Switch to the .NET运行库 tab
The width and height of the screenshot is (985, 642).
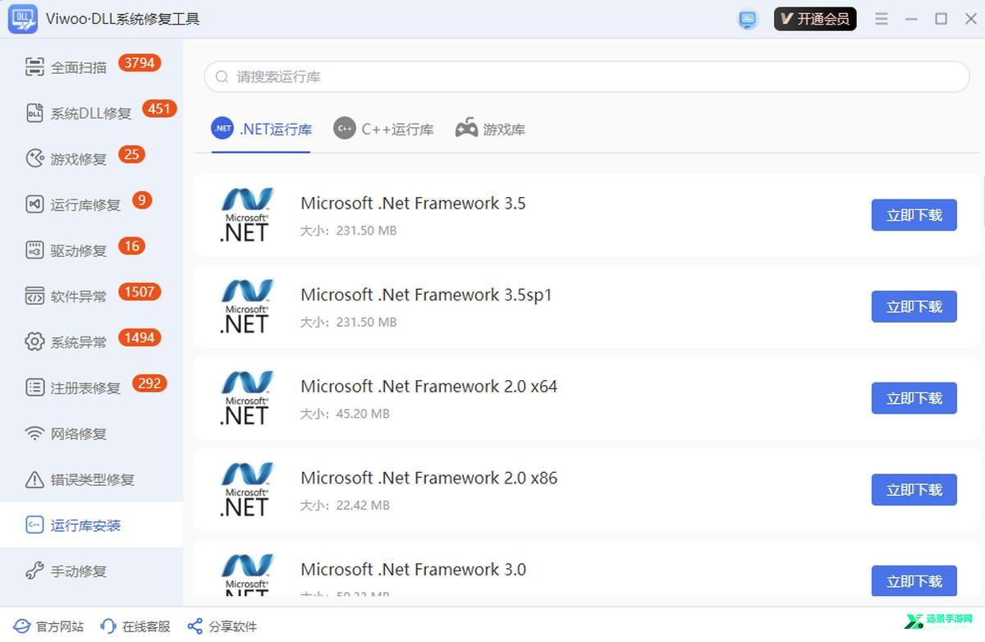point(261,129)
